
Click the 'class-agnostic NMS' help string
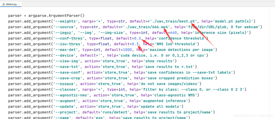[175, 95]
